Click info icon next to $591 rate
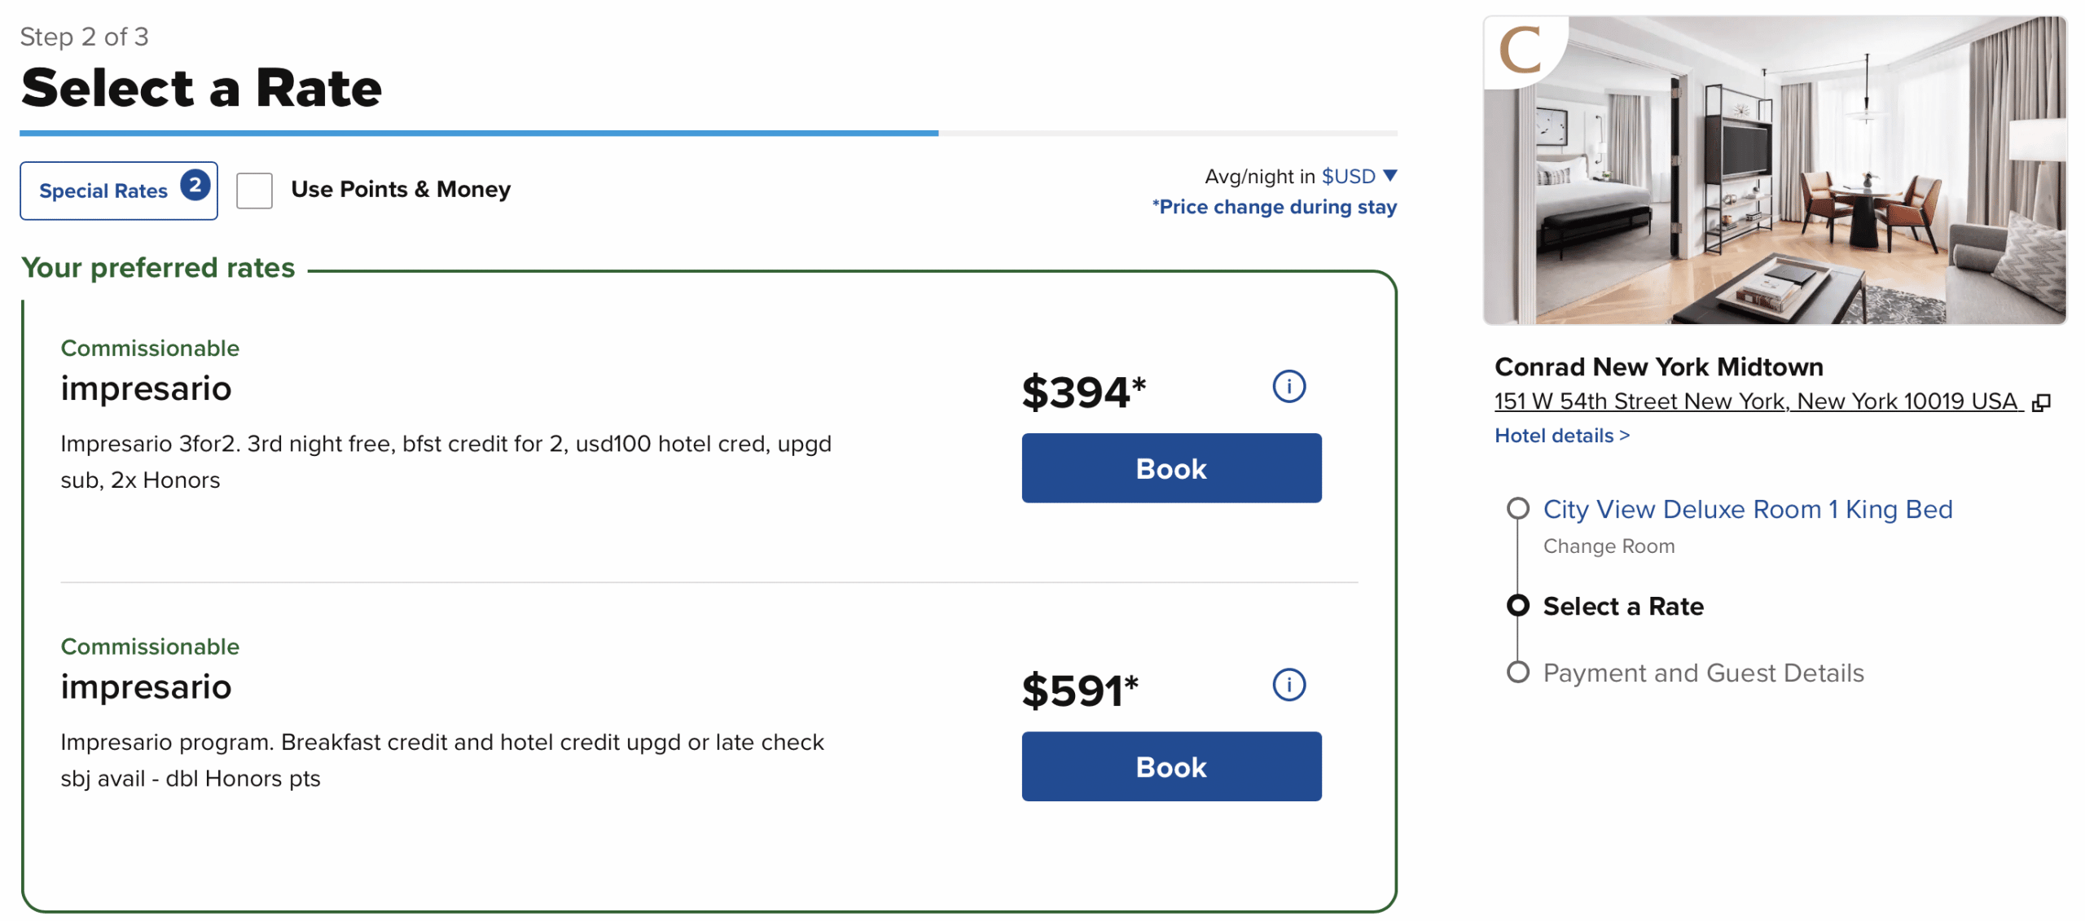 click(x=1288, y=685)
